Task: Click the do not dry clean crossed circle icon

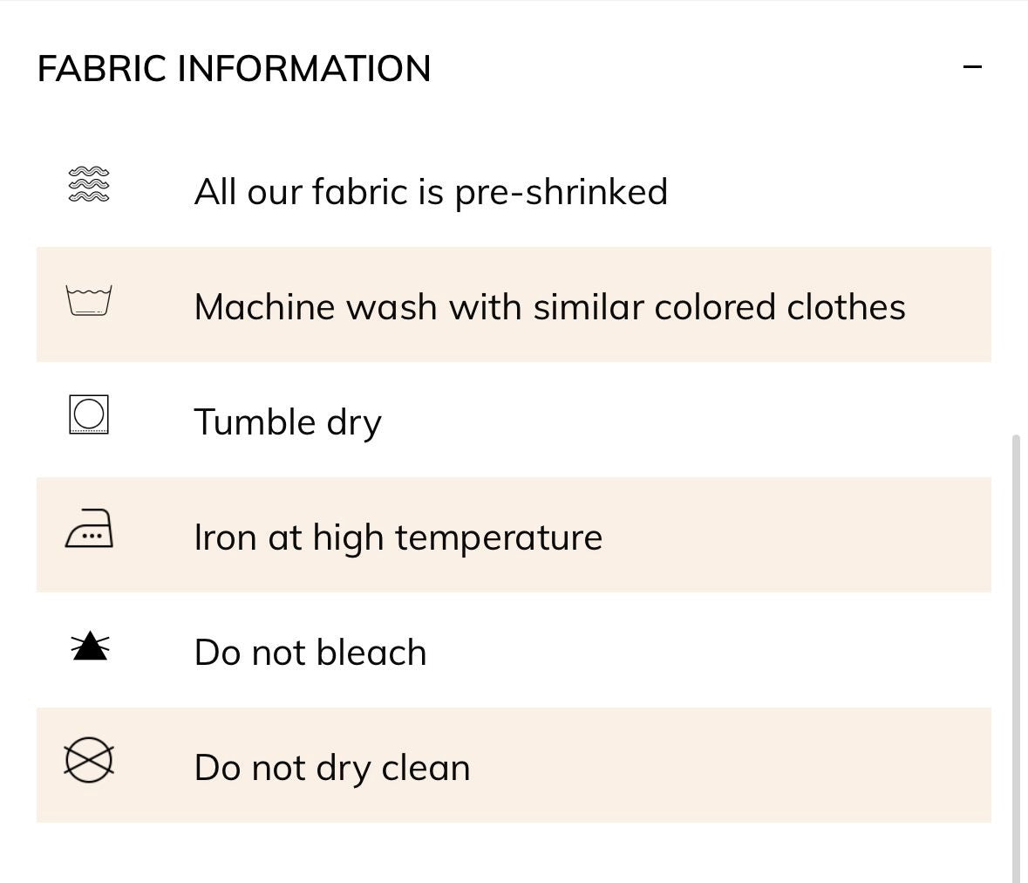Action: [89, 760]
